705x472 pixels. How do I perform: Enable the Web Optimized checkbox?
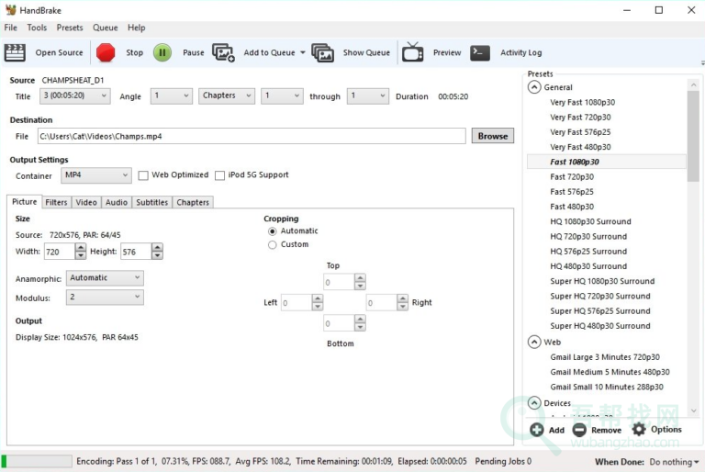(x=143, y=175)
